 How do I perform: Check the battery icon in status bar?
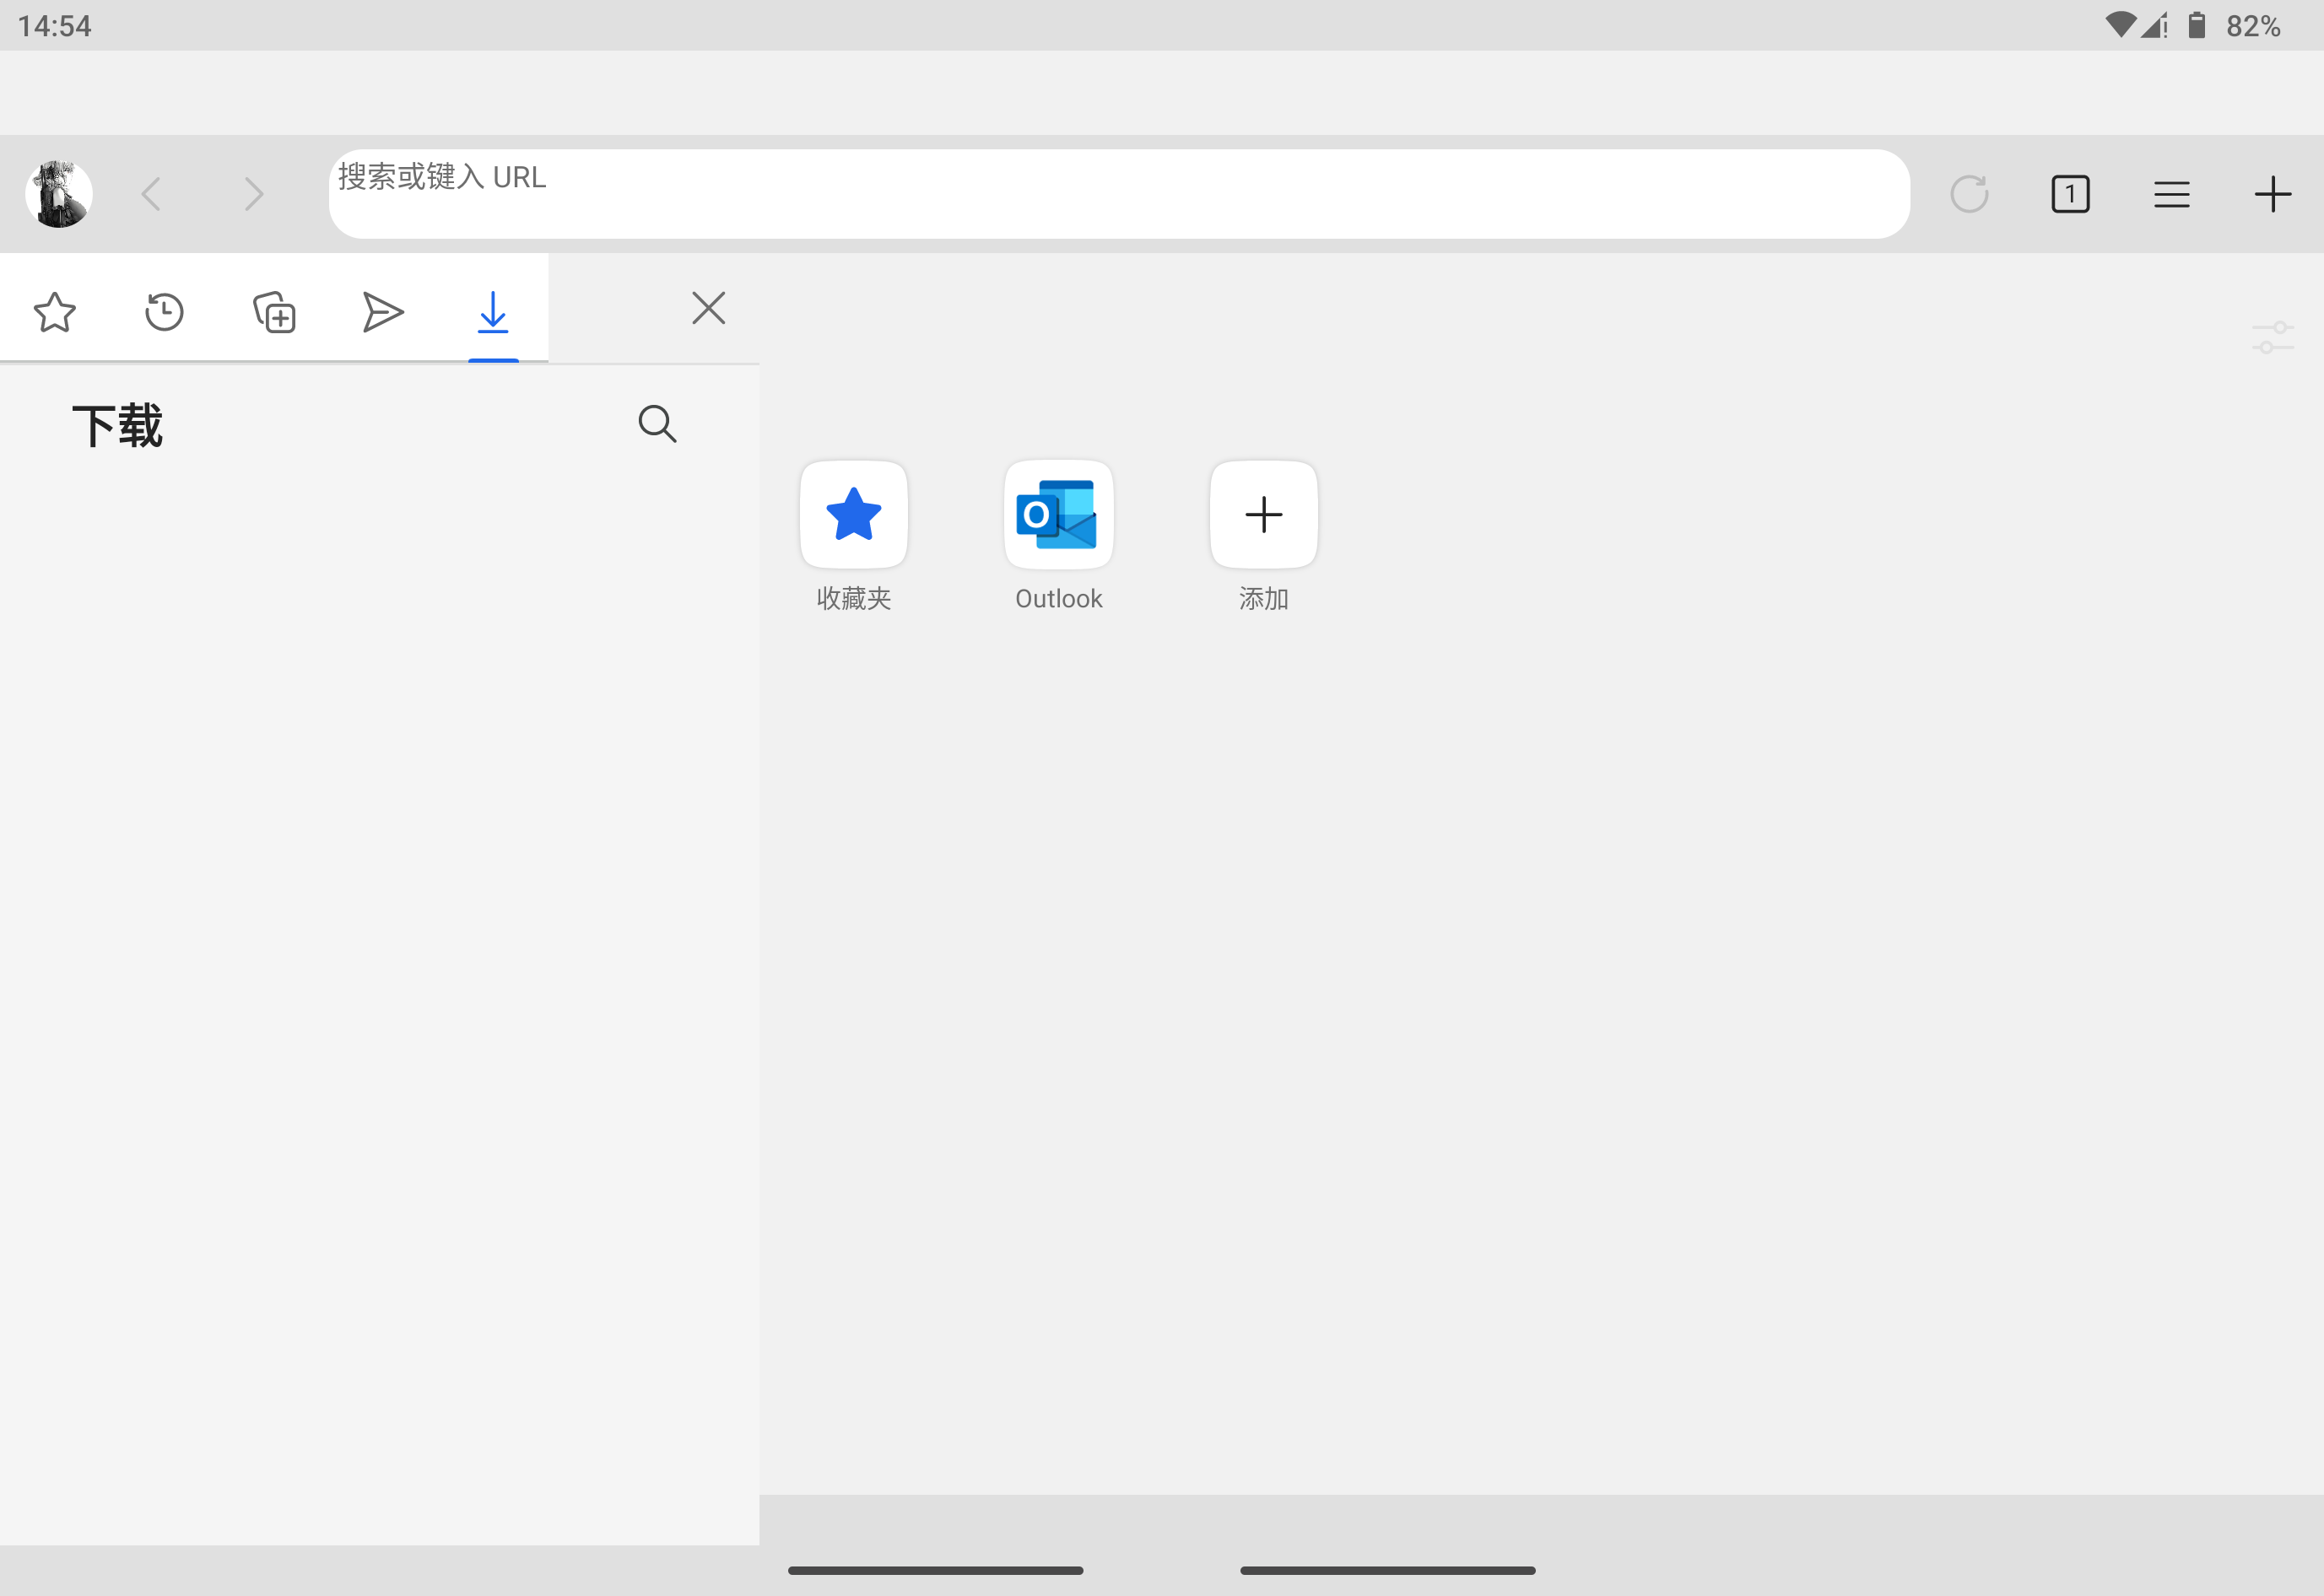pos(2197,25)
